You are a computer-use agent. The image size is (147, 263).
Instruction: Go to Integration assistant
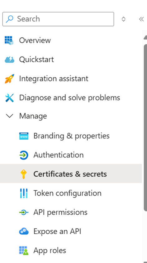click(x=71, y=79)
